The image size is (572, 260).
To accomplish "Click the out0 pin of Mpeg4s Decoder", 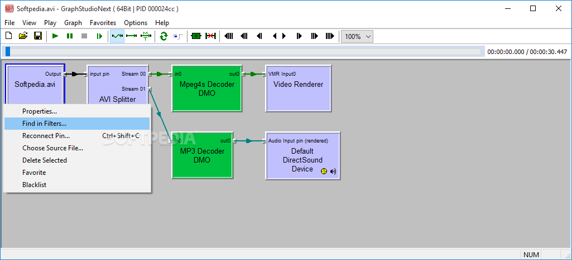I will click(234, 74).
